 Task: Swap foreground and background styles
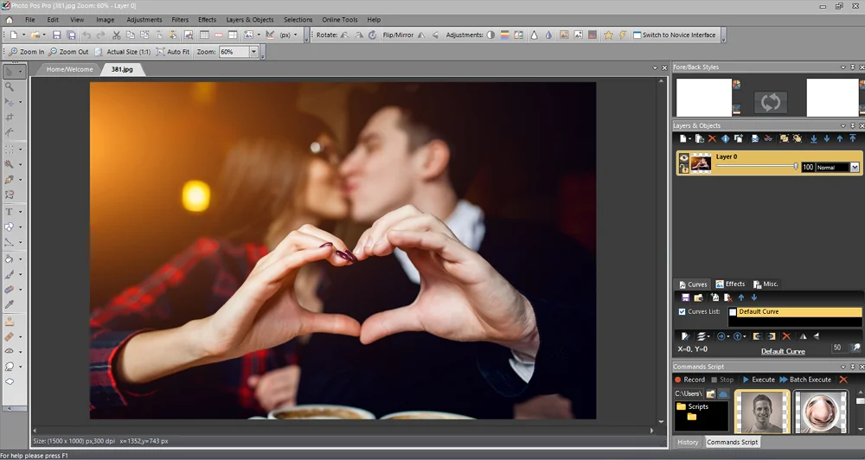click(x=769, y=102)
